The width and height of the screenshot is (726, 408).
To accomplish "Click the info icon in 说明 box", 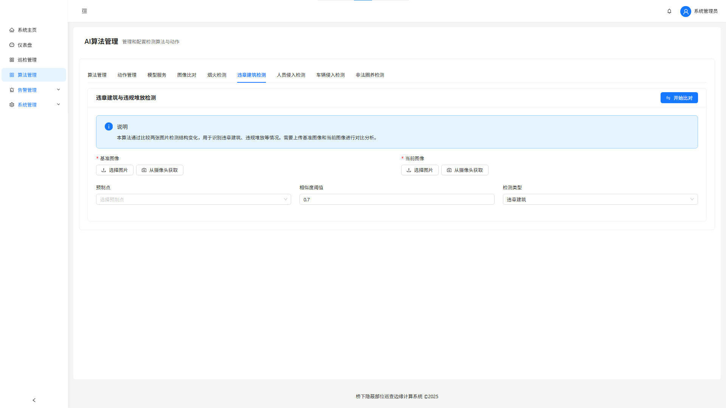I will point(109,127).
